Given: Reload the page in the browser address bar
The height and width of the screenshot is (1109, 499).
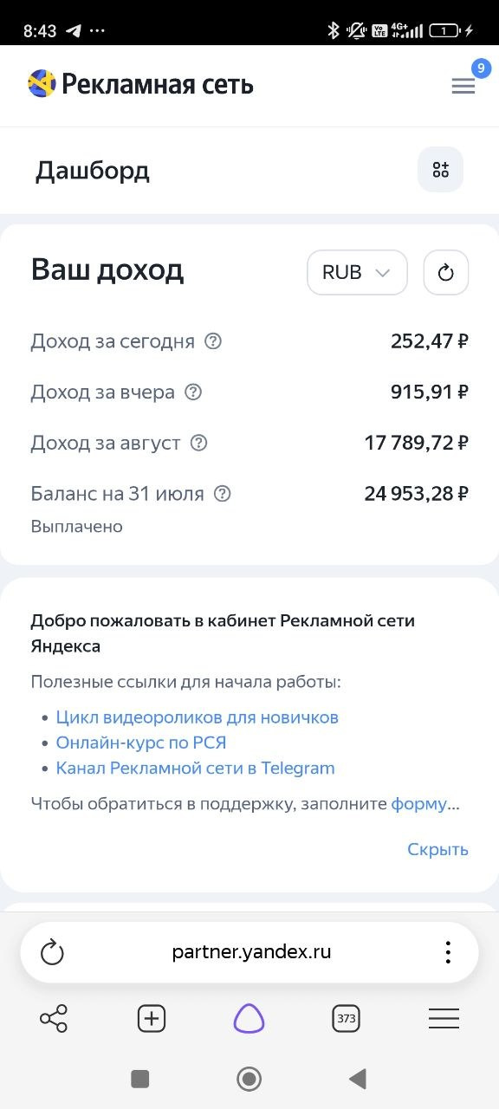Looking at the screenshot, I should pyautogui.click(x=53, y=952).
